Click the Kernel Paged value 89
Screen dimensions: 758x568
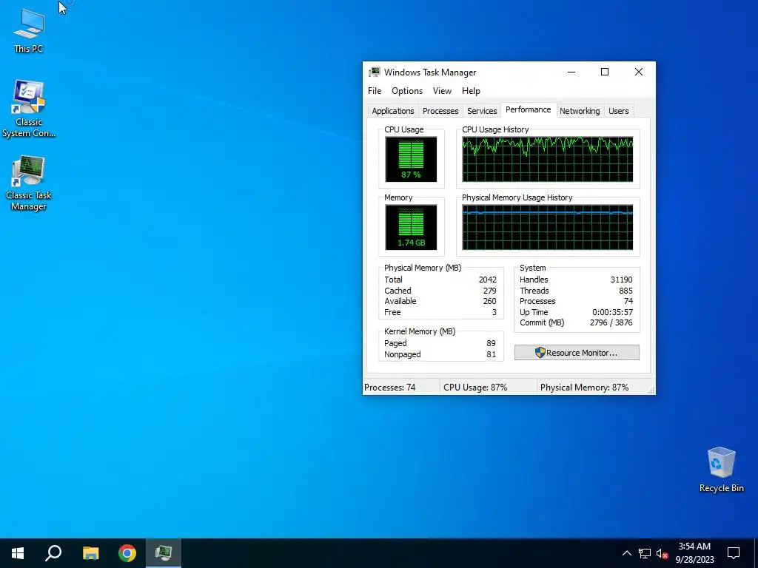point(492,343)
